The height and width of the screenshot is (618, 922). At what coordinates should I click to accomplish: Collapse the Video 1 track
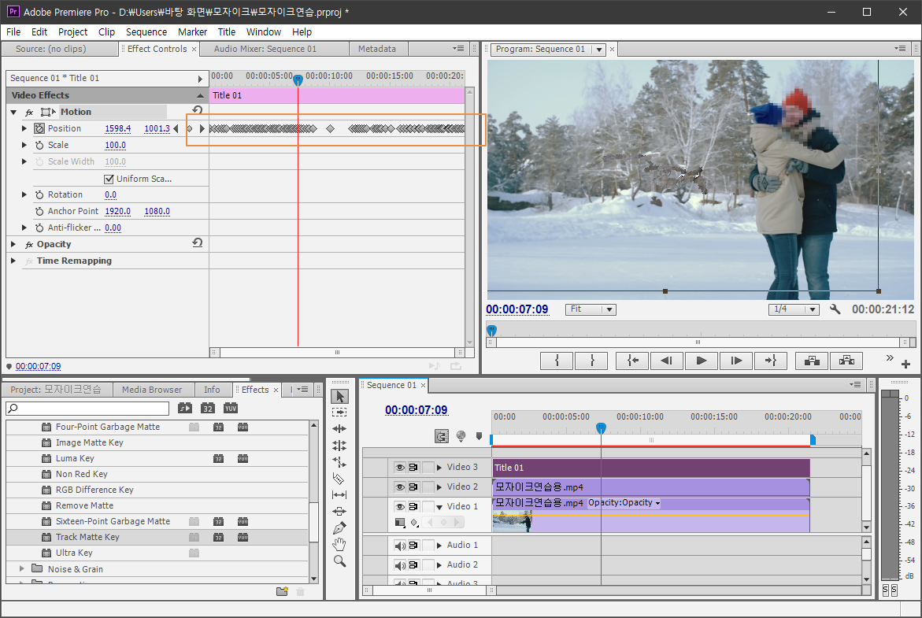point(439,507)
